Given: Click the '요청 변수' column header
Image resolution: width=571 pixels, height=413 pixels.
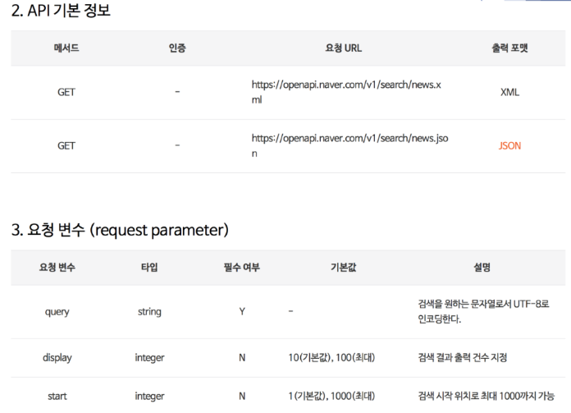Looking at the screenshot, I should pyautogui.click(x=57, y=268).
